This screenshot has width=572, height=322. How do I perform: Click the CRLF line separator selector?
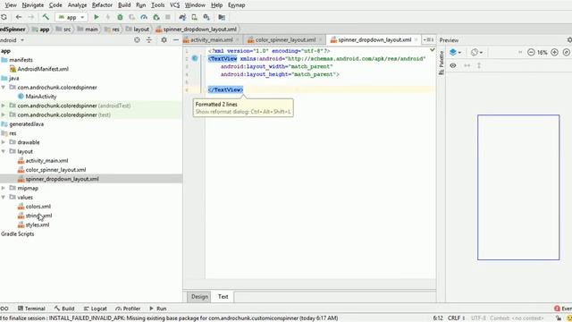tap(456, 318)
